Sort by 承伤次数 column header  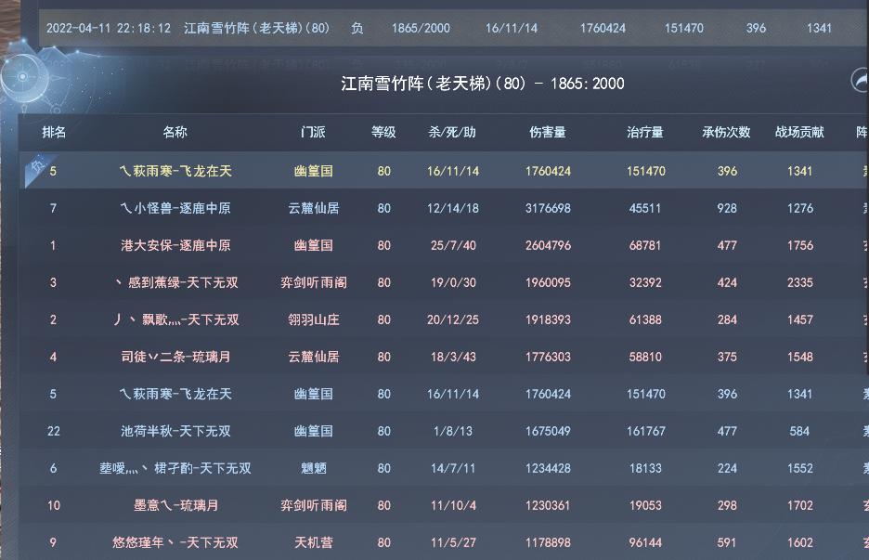tap(726, 132)
